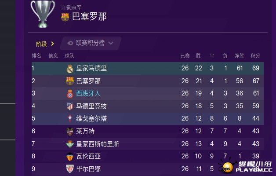Click the Athletic Bilbao crest icon
Image resolution: width=276 pixels, height=176 pixels.
click(x=70, y=169)
